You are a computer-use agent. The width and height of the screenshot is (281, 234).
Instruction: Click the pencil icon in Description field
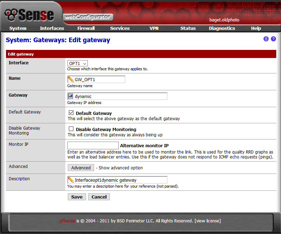71,180
